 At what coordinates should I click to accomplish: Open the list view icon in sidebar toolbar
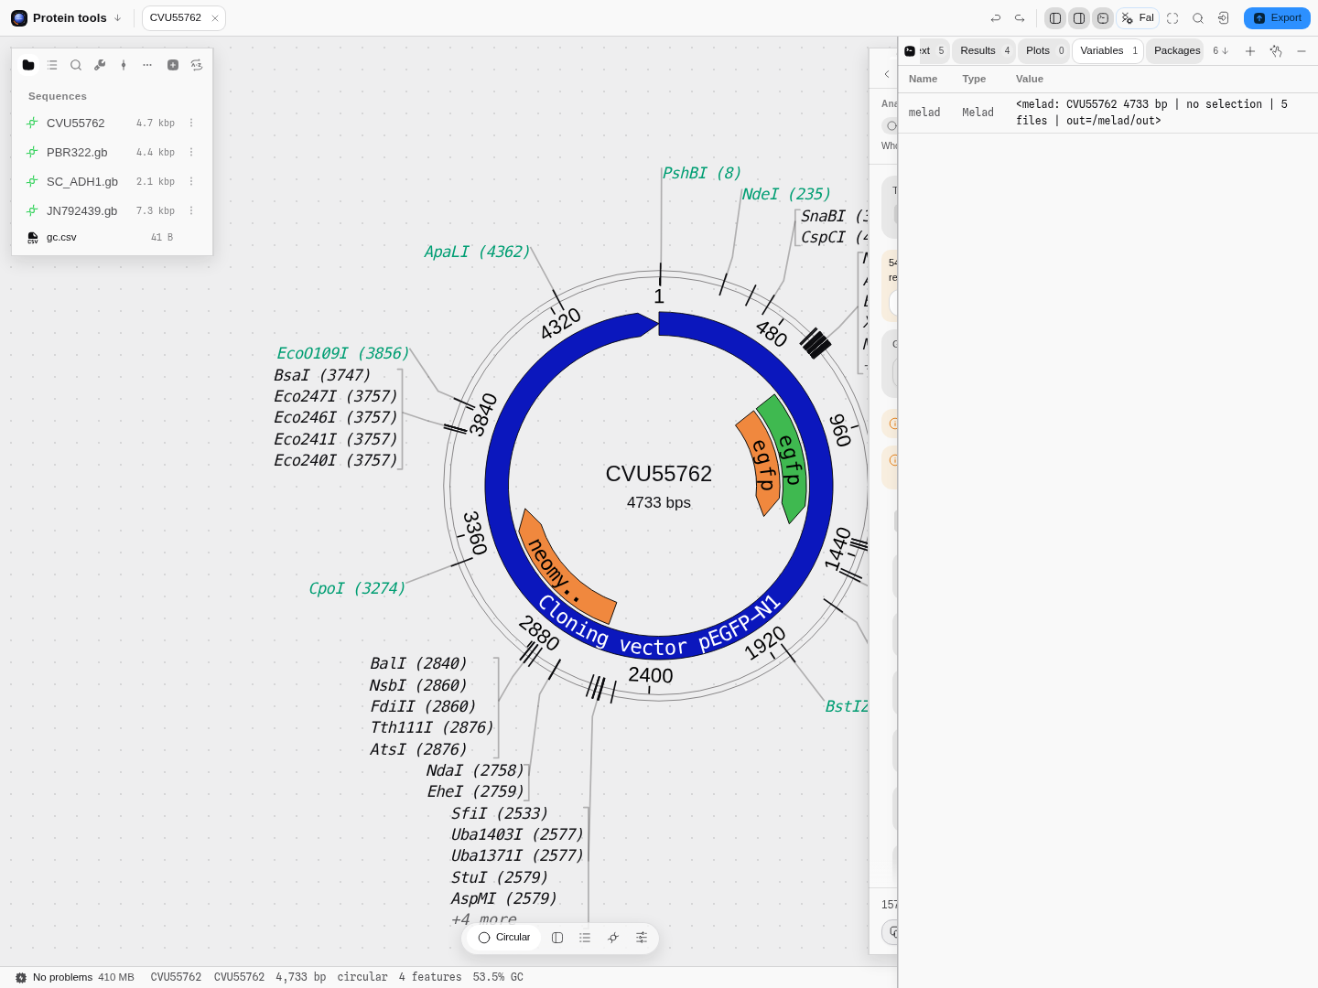52,65
